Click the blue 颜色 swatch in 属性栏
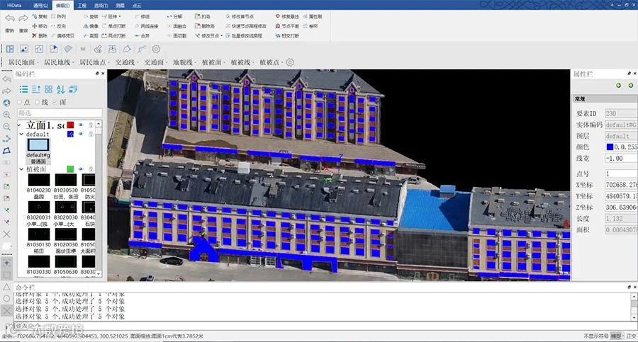 [x=610, y=147]
